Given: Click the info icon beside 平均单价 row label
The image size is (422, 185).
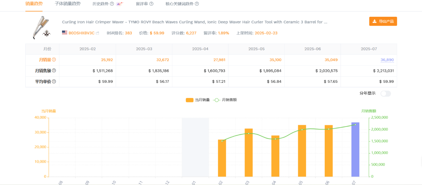Looking at the screenshot, I should 54,81.
